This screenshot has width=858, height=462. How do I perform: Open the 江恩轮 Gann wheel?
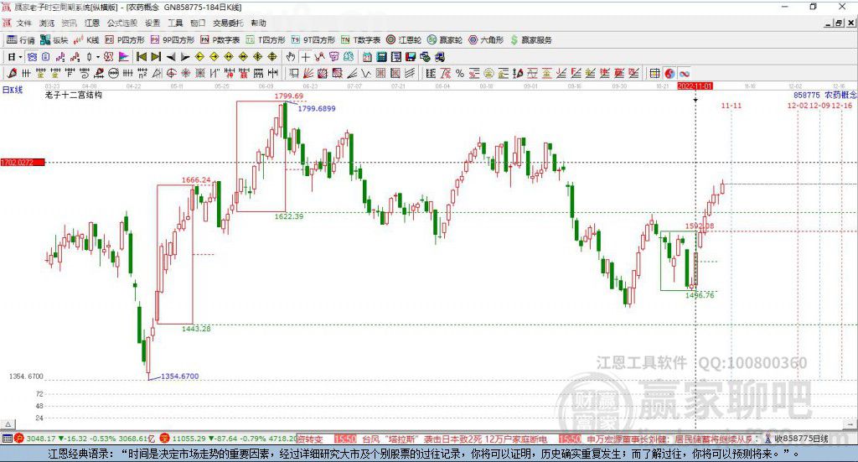[x=404, y=40]
